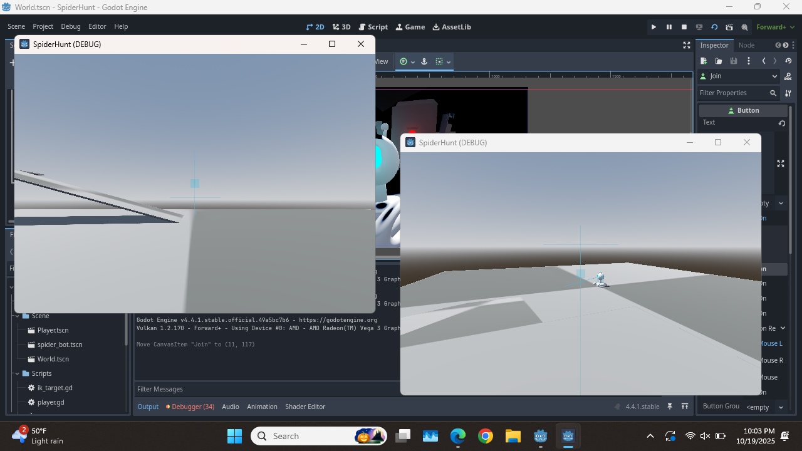Switch to the 2D workspace

click(315, 27)
